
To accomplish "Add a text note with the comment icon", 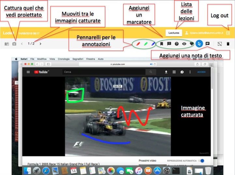I will [208, 44].
